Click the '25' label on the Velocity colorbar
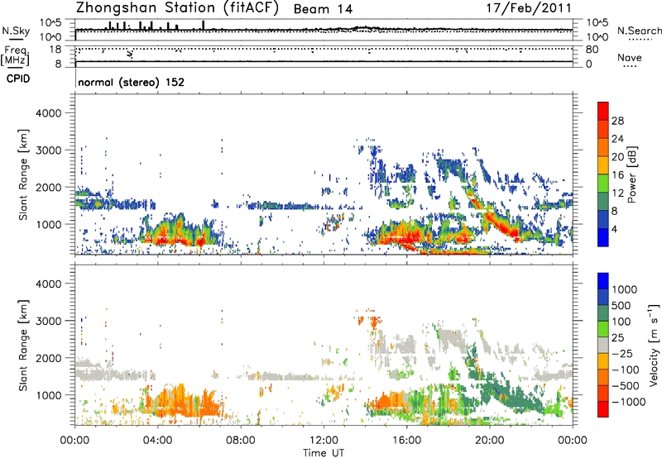 [618, 338]
